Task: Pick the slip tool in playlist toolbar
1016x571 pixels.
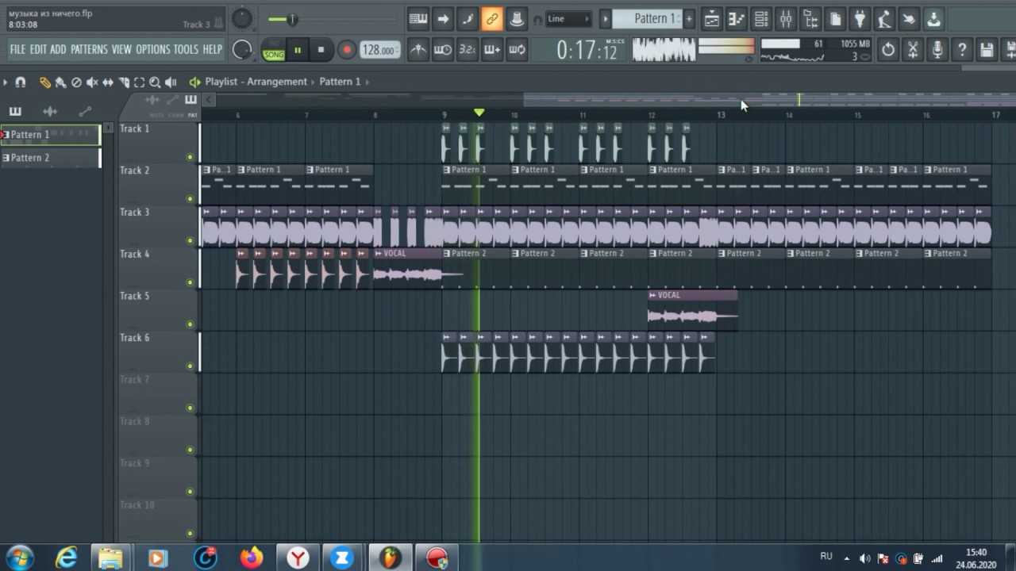Action: pyautogui.click(x=108, y=82)
